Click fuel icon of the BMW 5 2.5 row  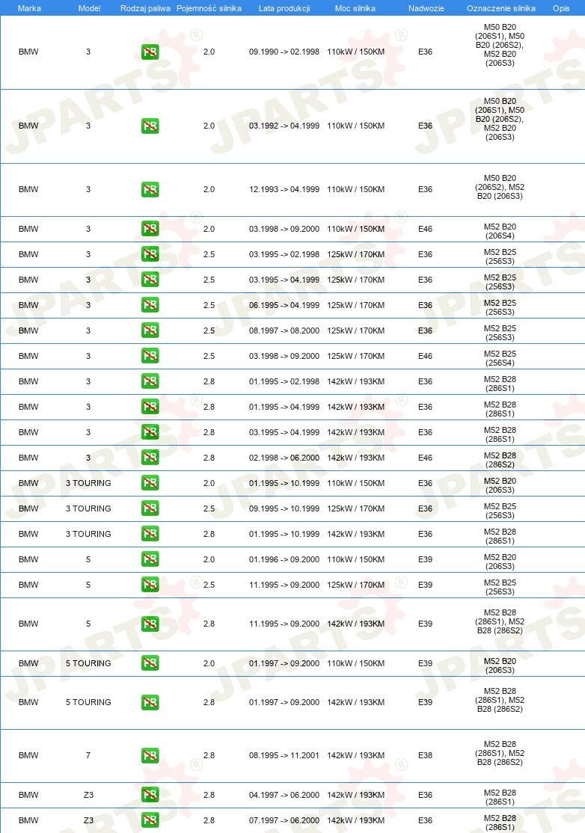point(150,585)
